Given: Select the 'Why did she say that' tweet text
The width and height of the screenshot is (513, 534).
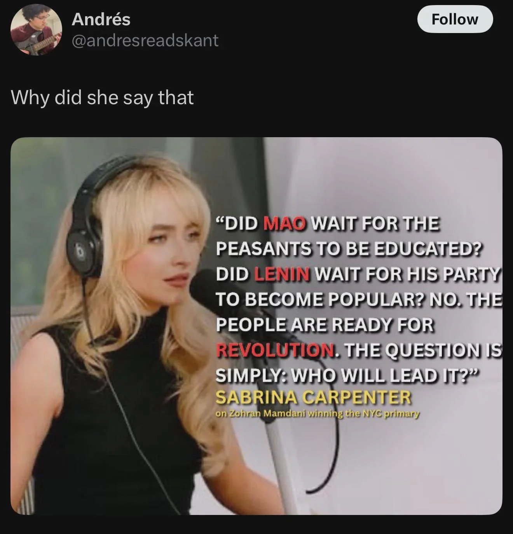Looking at the screenshot, I should pos(102,97).
